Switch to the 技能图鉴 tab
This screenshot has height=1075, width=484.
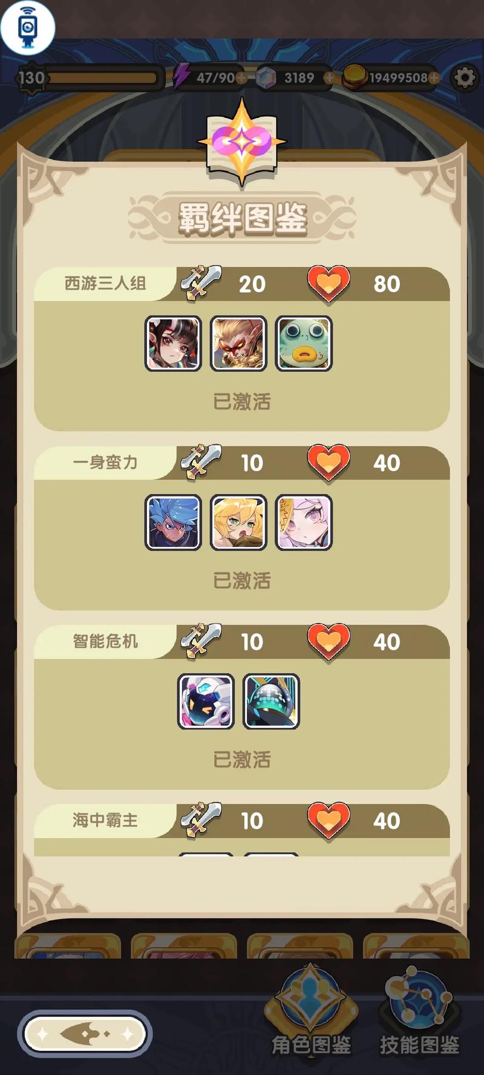(x=419, y=1010)
